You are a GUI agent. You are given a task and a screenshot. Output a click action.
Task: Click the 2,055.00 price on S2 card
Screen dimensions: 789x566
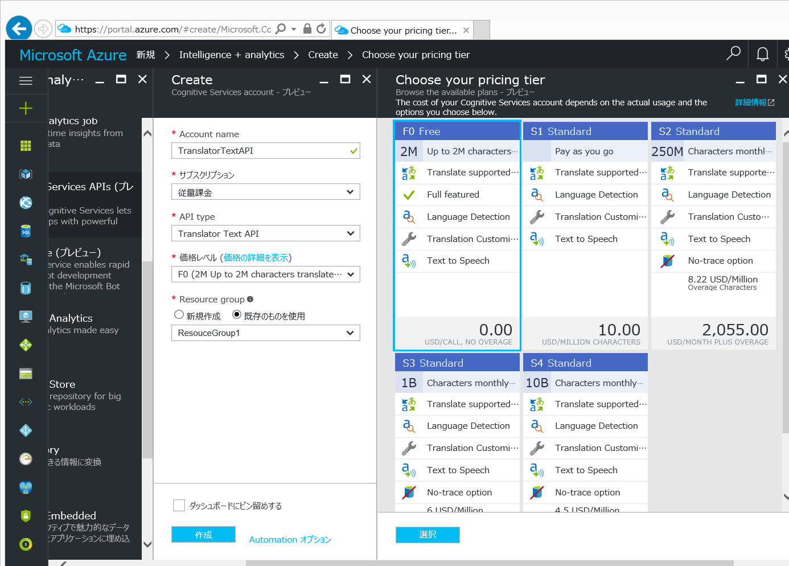point(735,330)
